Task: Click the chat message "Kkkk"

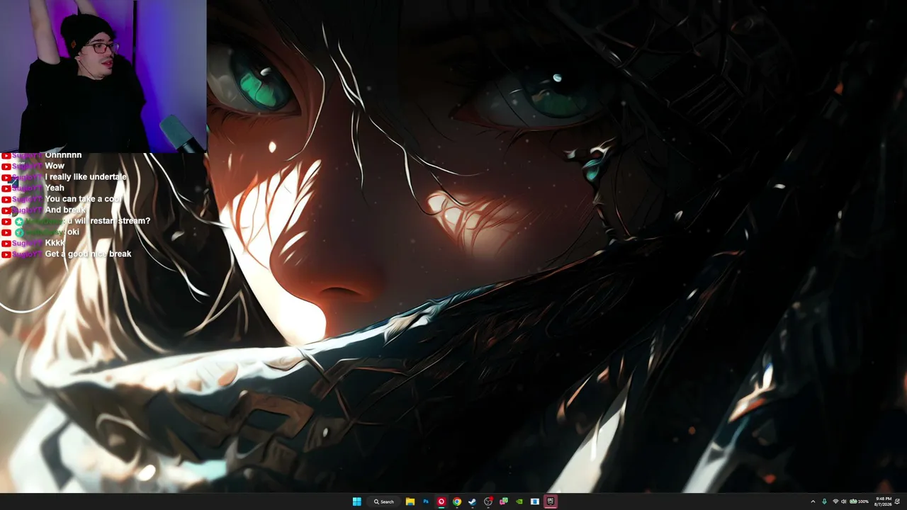Action: point(55,243)
